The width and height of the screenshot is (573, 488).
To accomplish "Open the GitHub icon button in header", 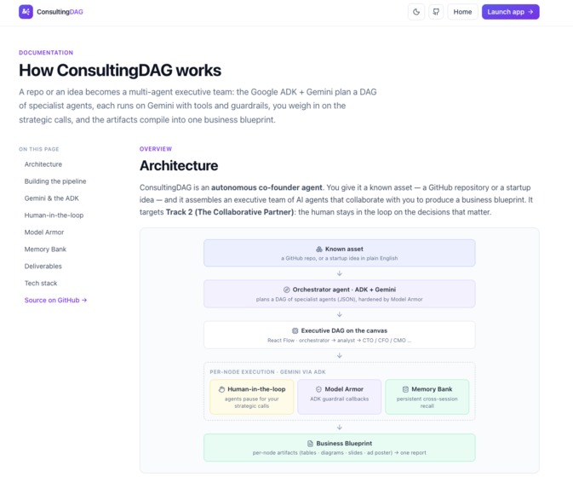I will click(436, 12).
